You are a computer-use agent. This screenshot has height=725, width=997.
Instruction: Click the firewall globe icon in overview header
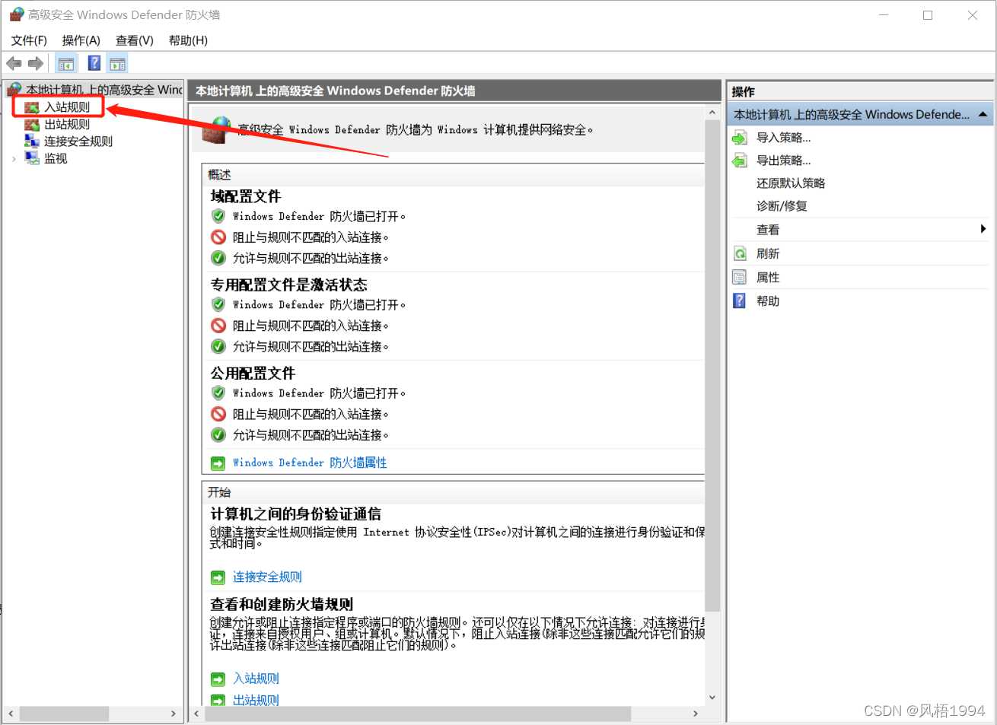[216, 131]
